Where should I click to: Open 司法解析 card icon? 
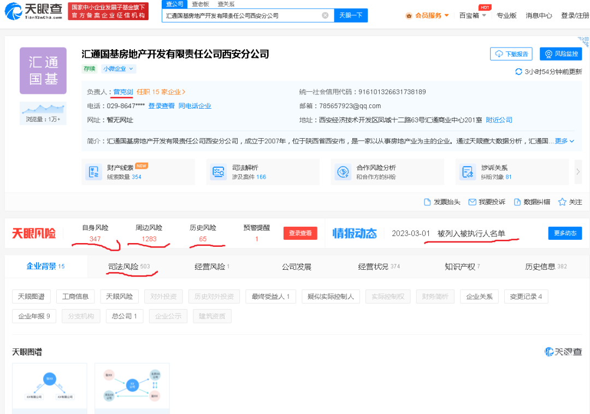[x=218, y=172]
